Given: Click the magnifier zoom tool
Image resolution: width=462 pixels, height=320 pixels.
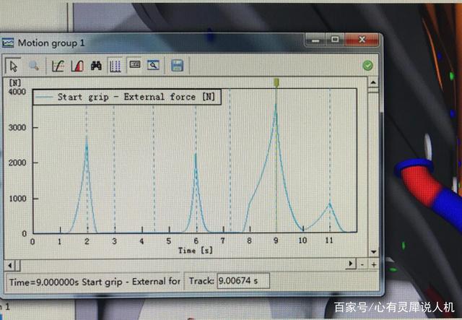Looking at the screenshot, I should pos(33,66).
